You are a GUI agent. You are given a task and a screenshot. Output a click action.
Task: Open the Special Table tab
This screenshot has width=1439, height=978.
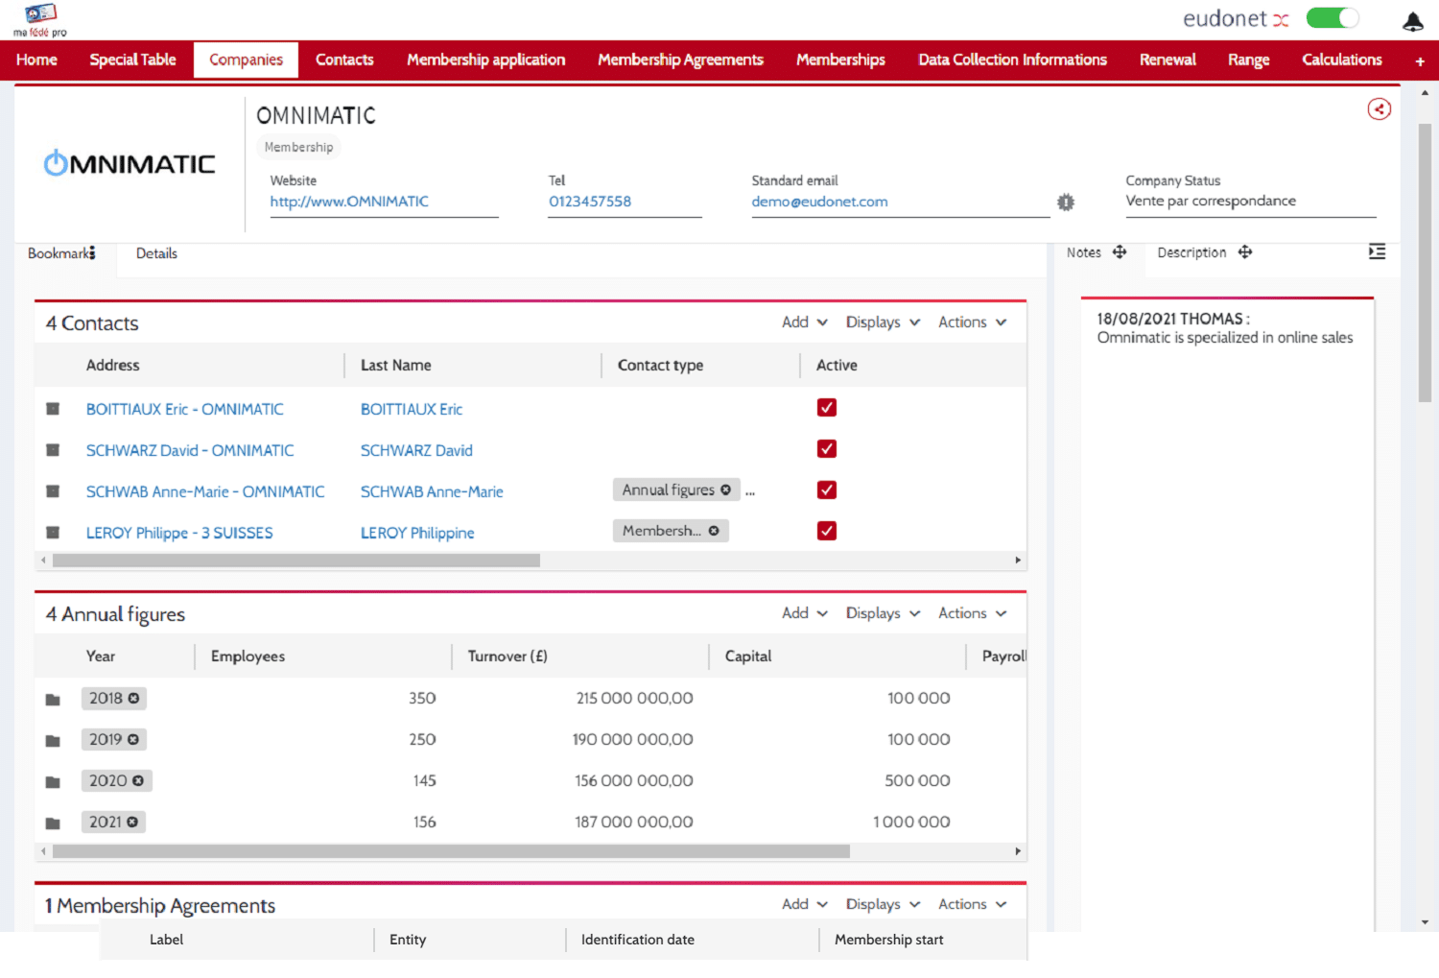click(x=132, y=60)
